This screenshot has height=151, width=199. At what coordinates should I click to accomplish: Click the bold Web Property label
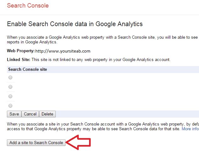(20, 51)
